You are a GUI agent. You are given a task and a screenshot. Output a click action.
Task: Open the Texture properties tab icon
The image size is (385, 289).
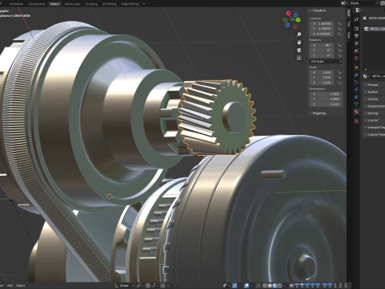pyautogui.click(x=356, y=121)
